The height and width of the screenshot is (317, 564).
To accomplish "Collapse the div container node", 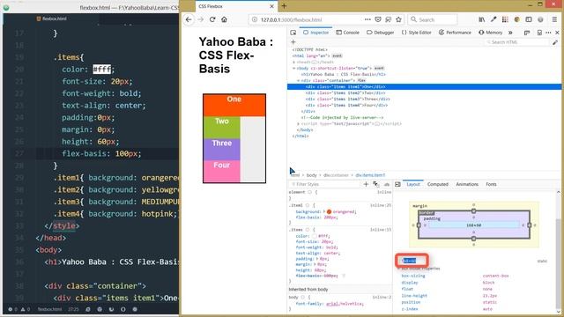I will (298, 80).
